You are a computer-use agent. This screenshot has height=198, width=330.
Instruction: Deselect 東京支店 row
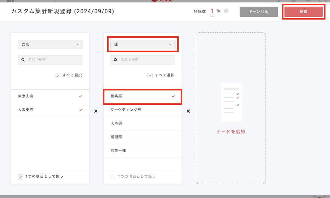pyautogui.click(x=50, y=96)
